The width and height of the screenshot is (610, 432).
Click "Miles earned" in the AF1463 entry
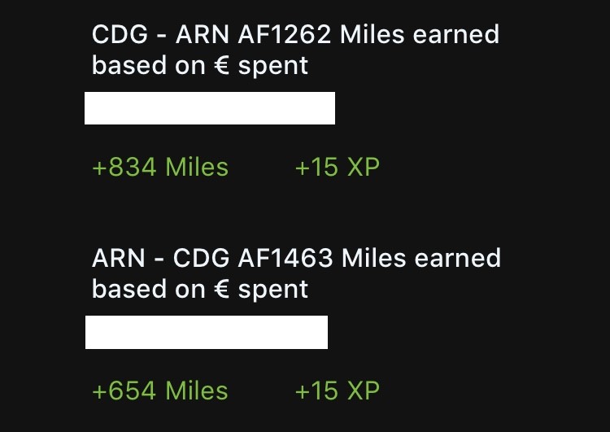click(x=421, y=259)
